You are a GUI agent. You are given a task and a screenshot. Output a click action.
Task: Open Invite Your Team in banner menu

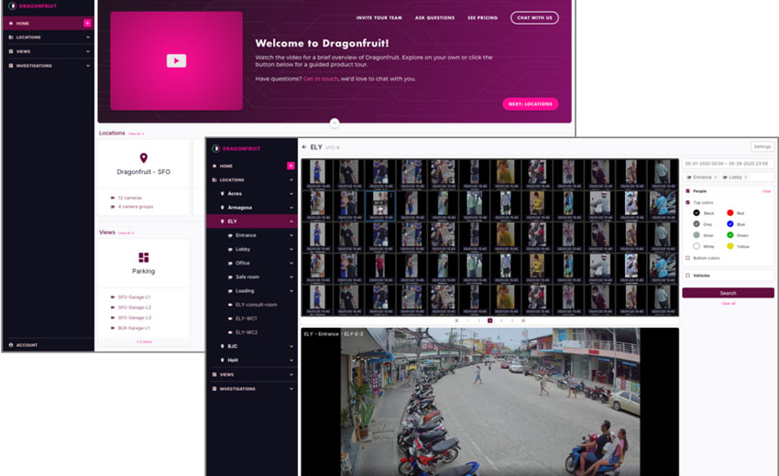379,18
